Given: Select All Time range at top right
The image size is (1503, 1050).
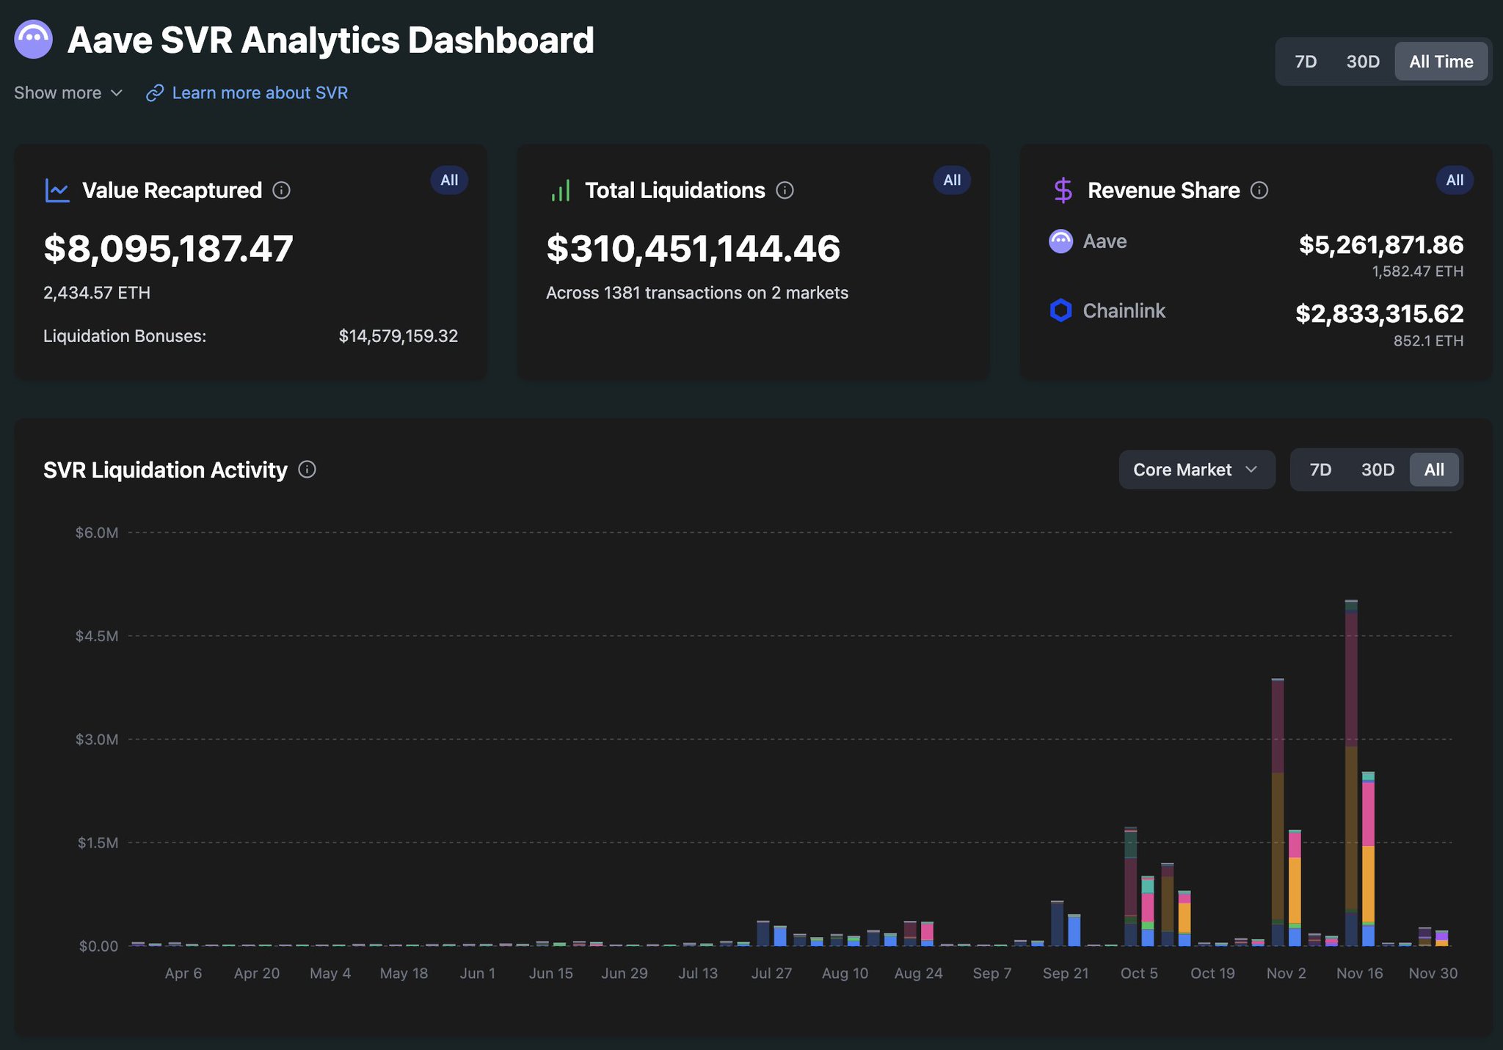Looking at the screenshot, I should pyautogui.click(x=1441, y=62).
